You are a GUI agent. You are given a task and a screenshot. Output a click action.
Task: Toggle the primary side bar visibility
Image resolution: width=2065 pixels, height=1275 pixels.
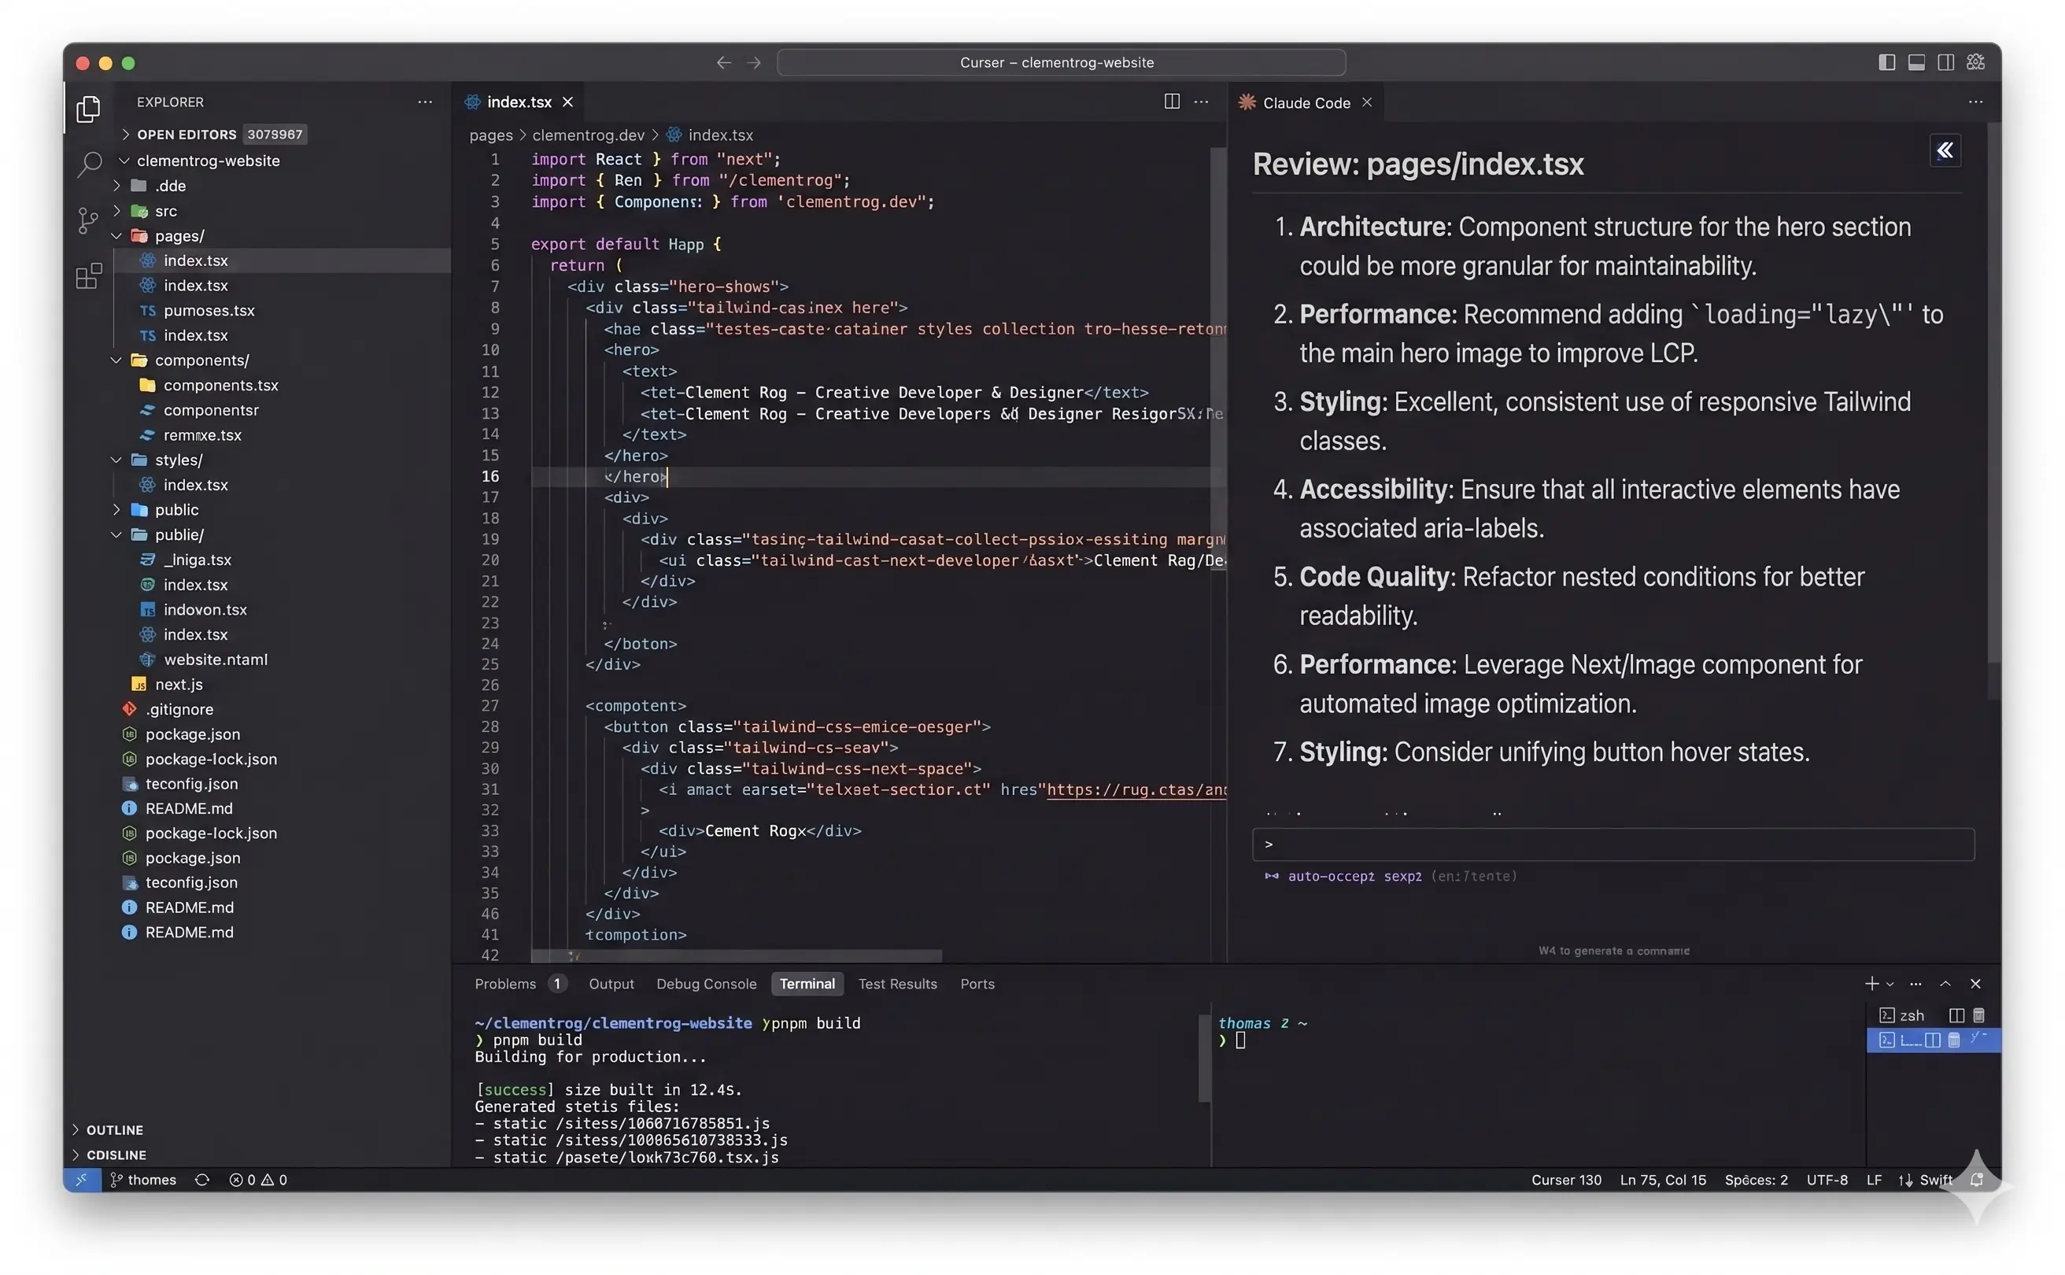(x=1886, y=62)
